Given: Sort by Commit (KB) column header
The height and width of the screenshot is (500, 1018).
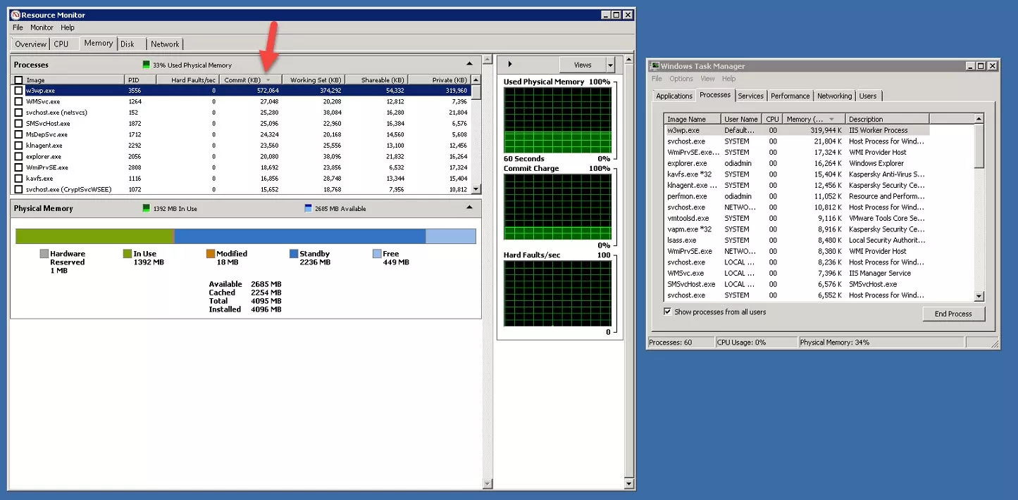Looking at the screenshot, I should click(251, 80).
